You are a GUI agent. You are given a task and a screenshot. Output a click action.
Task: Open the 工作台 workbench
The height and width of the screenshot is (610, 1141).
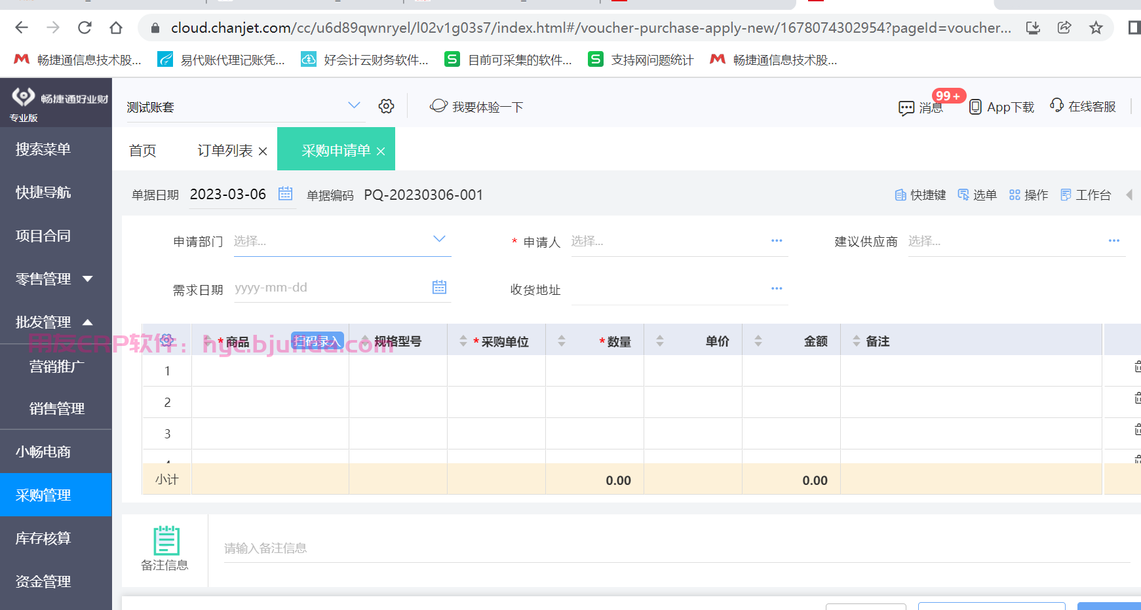(1085, 195)
